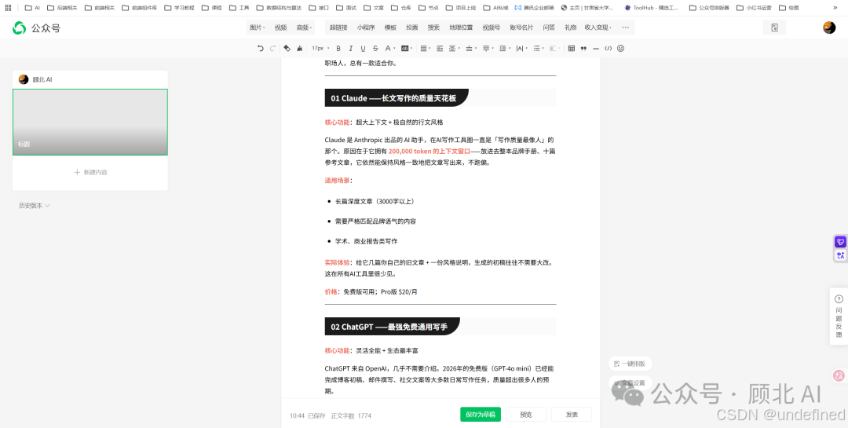Open the 问题反馈 help panel

(x=839, y=316)
